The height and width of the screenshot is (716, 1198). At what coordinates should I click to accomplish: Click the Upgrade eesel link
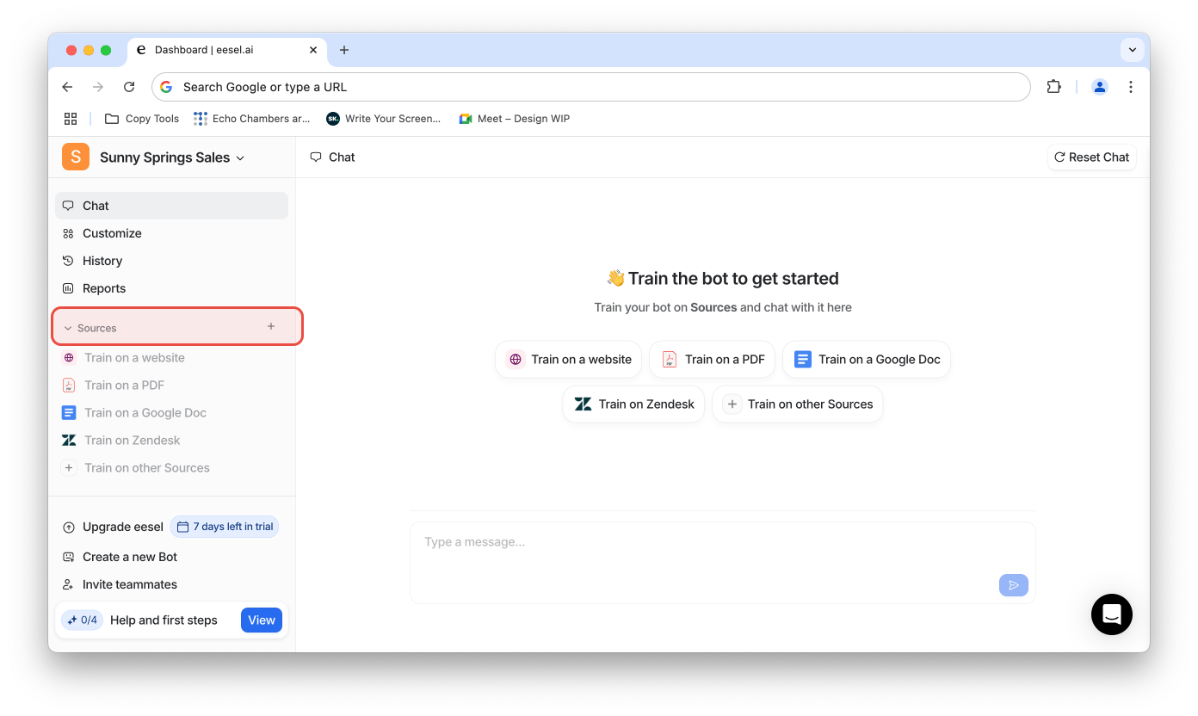pyautogui.click(x=113, y=527)
